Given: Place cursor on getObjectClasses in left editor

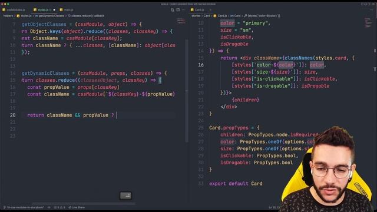Looking at the screenshot, I should coord(44,24).
